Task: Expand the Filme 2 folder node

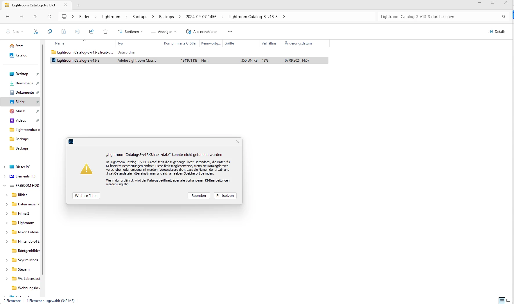Action: [x=7, y=214]
